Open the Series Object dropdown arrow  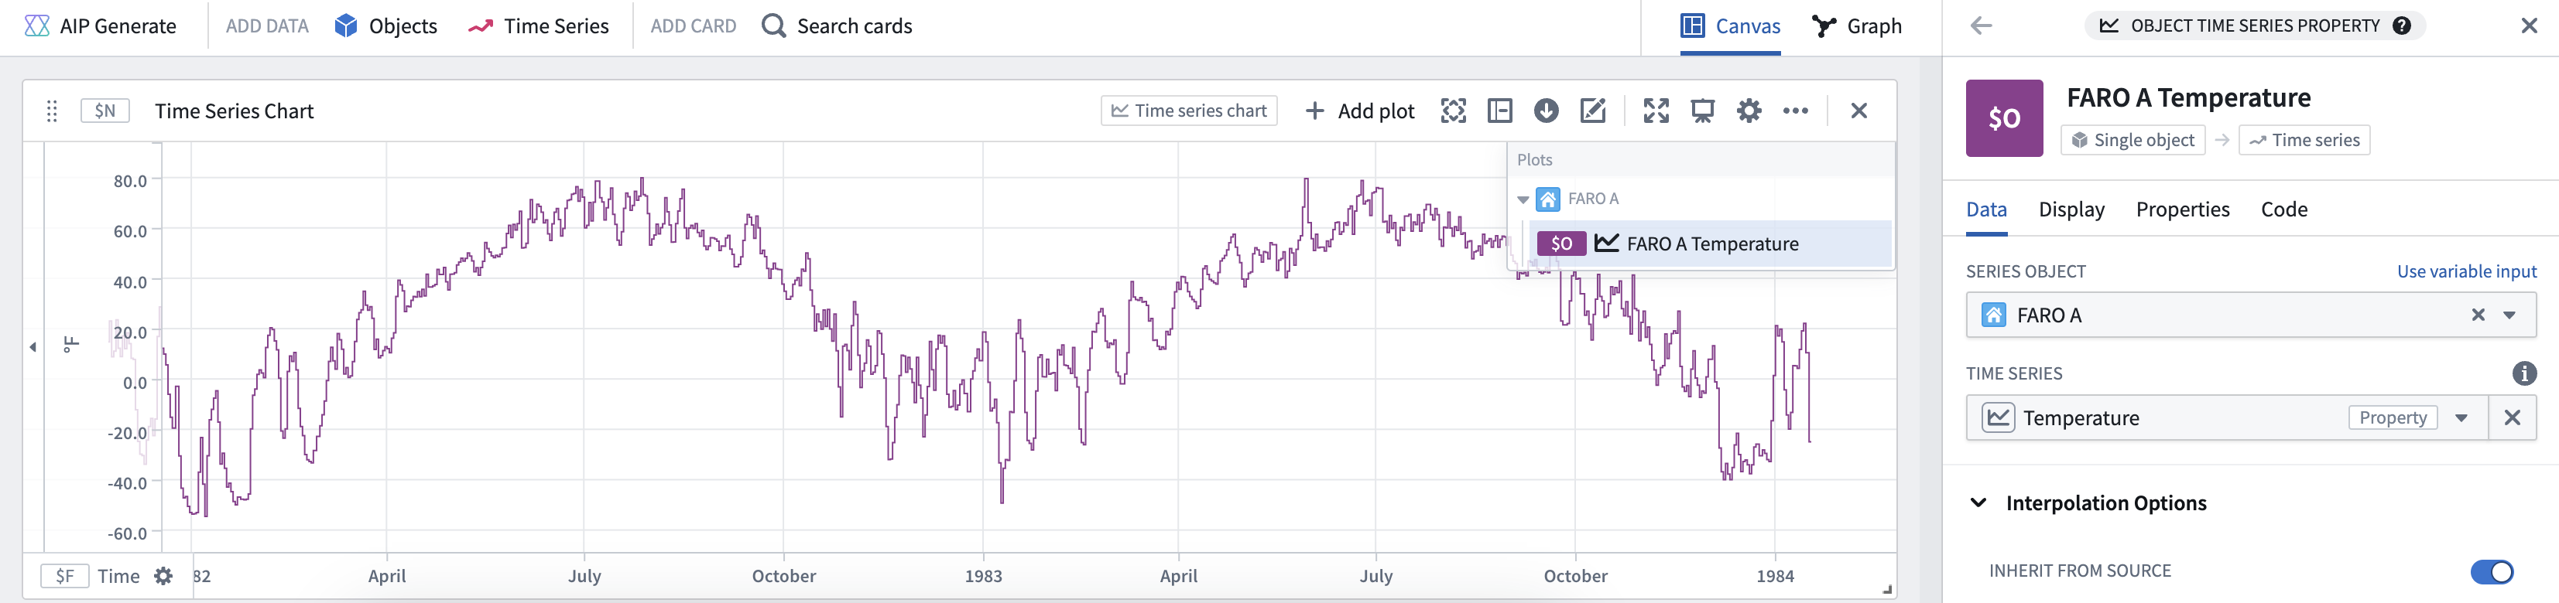(2510, 315)
